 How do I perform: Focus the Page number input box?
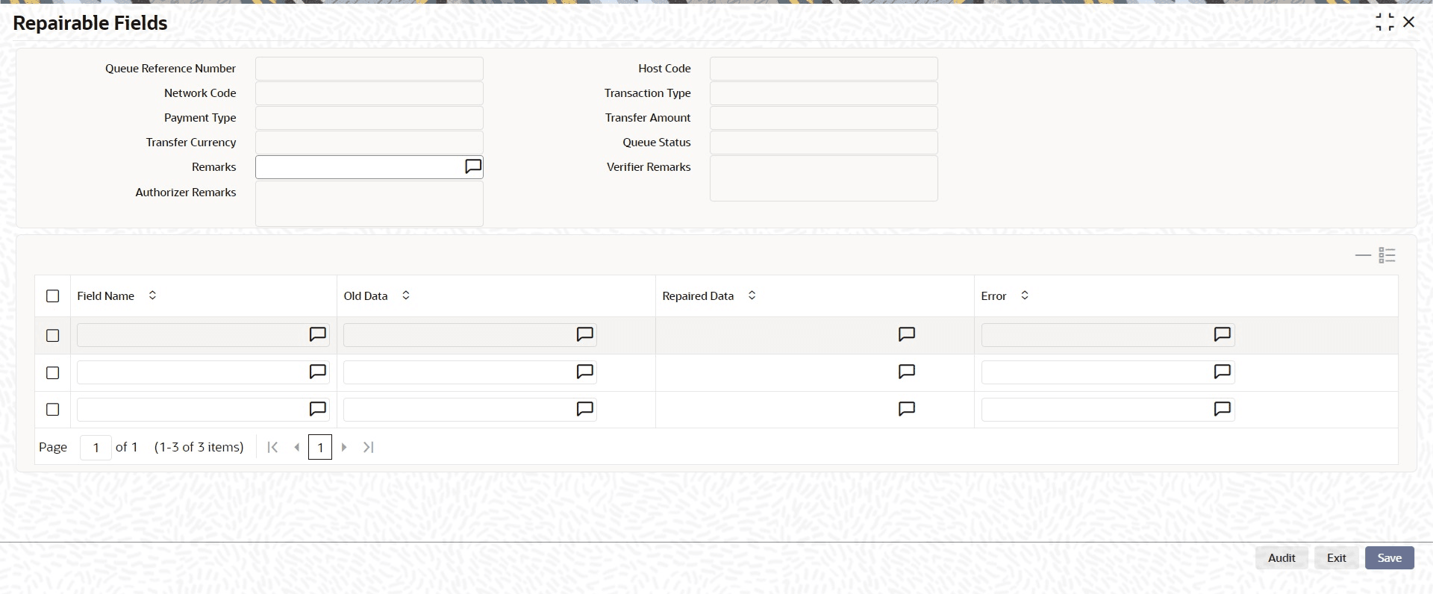pos(96,447)
